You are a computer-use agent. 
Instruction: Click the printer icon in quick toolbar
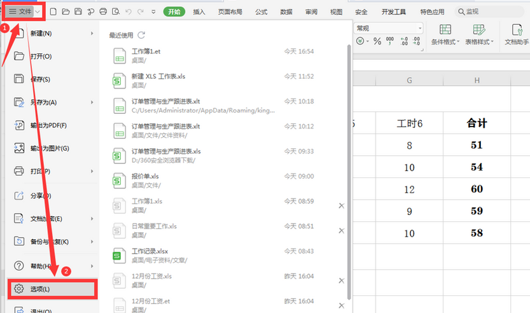[103, 11]
